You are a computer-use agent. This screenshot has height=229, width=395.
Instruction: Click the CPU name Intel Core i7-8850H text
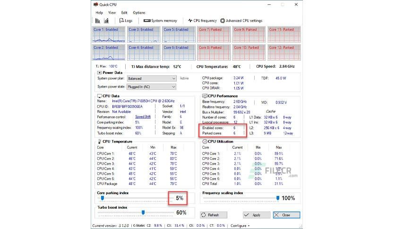tap(143, 101)
